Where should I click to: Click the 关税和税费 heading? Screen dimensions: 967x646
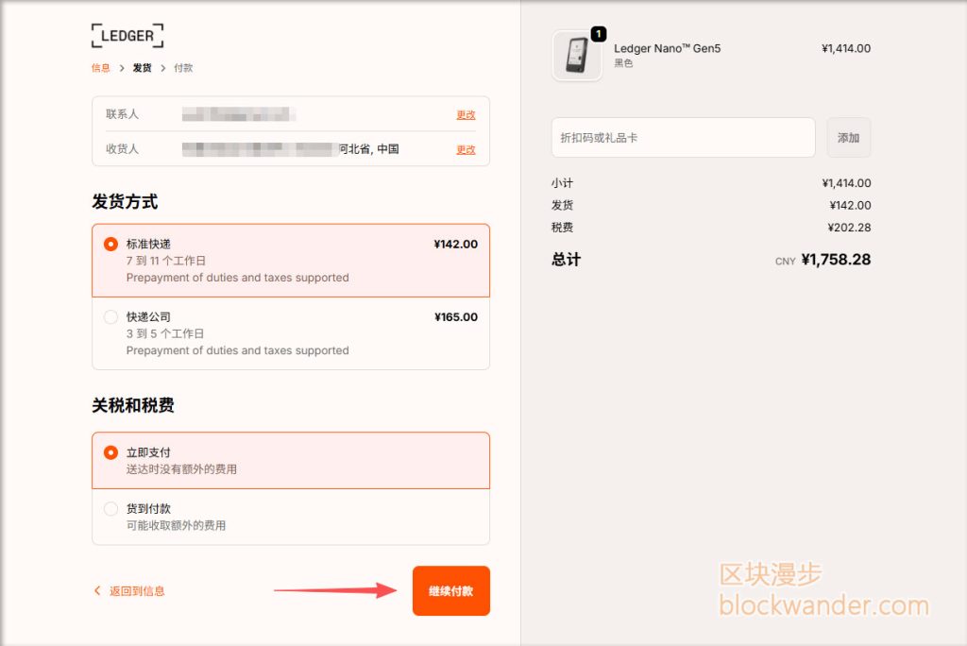click(x=133, y=405)
